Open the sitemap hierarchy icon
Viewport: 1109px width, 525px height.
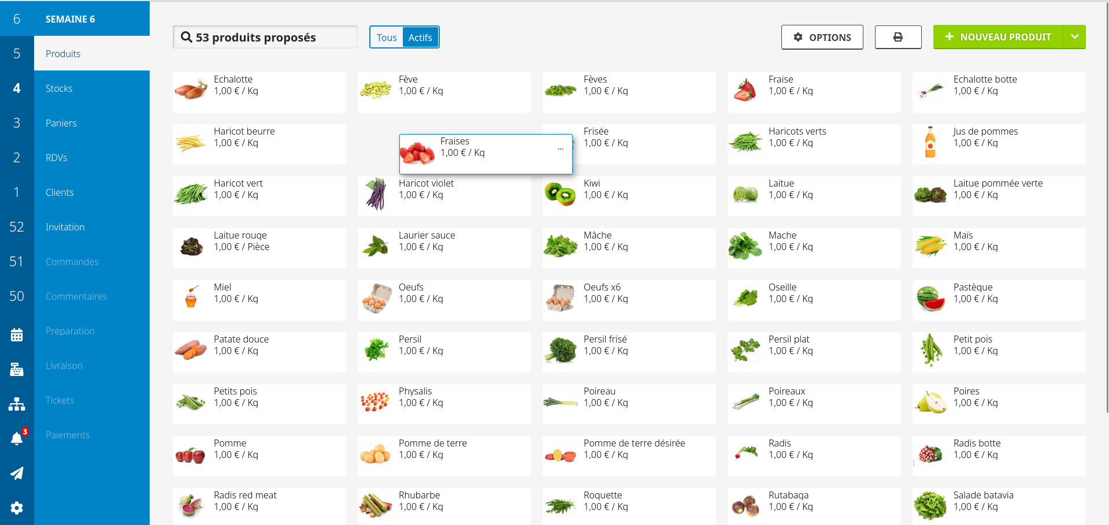click(x=17, y=404)
